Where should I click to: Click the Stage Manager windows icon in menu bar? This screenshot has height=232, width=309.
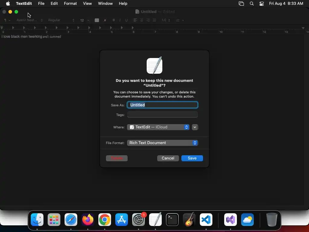[x=241, y=4]
